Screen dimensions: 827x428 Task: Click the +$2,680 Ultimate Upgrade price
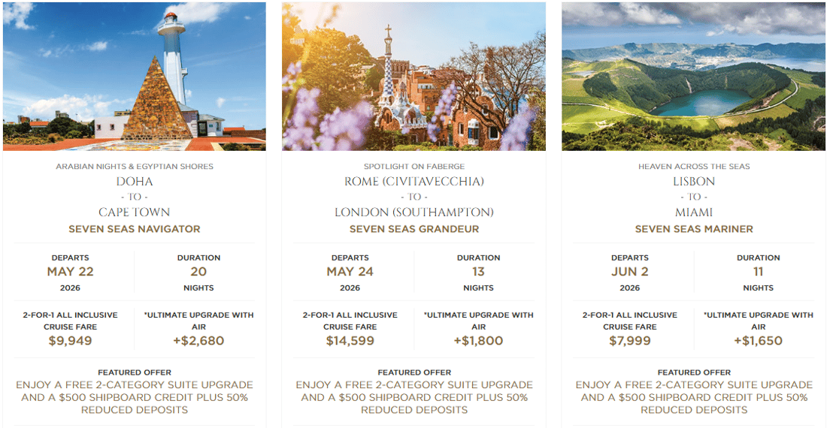click(198, 341)
